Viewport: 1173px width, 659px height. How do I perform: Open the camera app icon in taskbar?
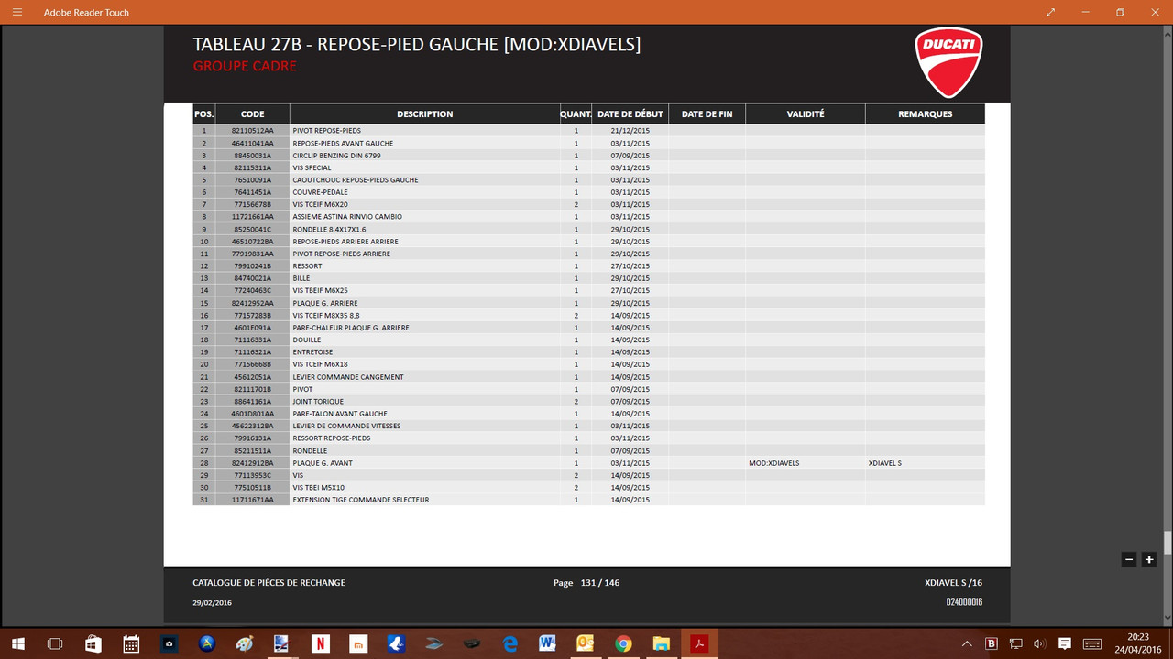pos(169,643)
